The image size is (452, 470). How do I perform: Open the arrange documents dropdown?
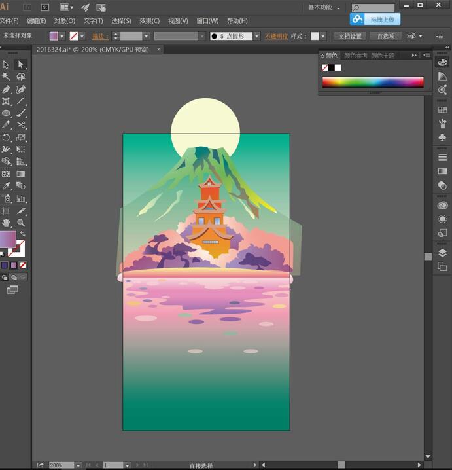[67, 7]
